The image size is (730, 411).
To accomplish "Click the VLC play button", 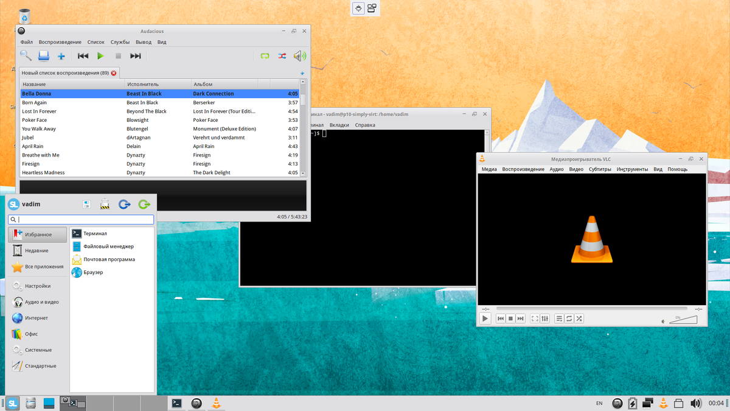I will click(x=485, y=318).
